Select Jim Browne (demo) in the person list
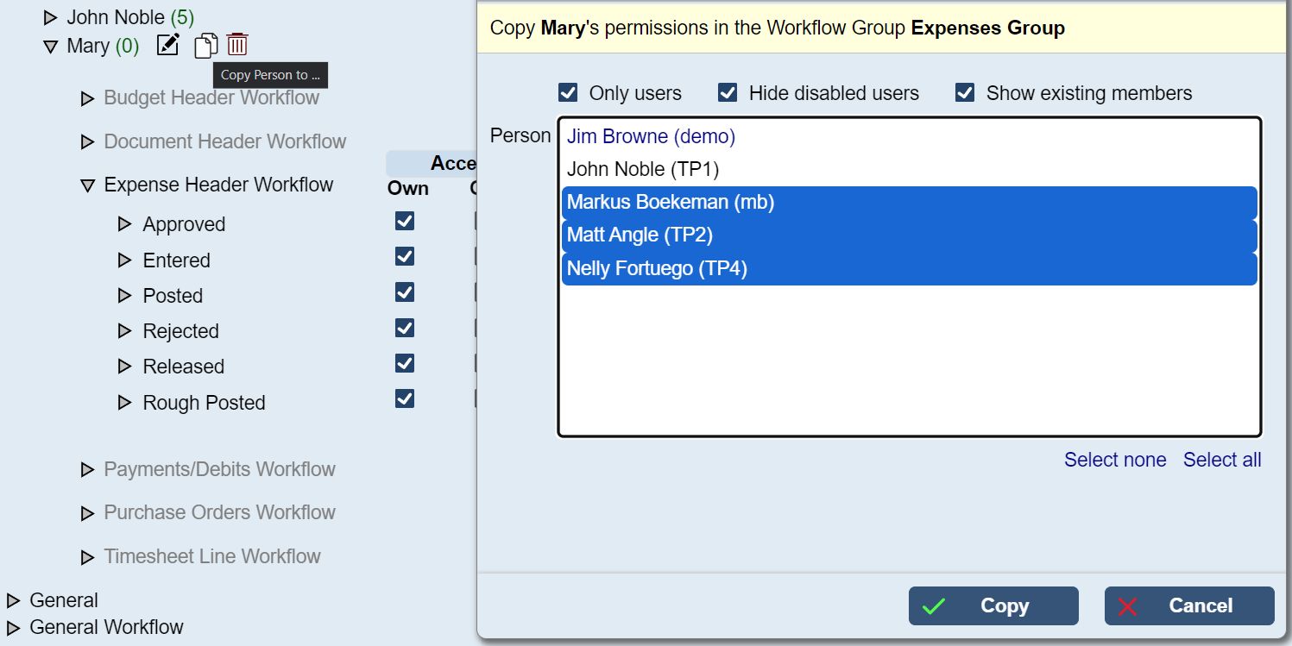The width and height of the screenshot is (1292, 646). click(651, 136)
